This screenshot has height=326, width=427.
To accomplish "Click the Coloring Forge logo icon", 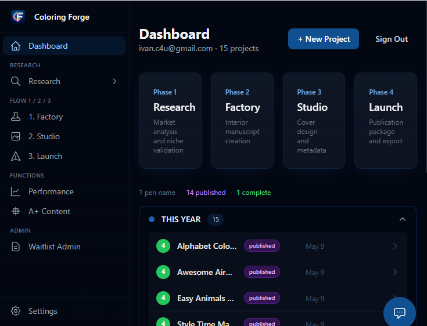I will point(18,17).
